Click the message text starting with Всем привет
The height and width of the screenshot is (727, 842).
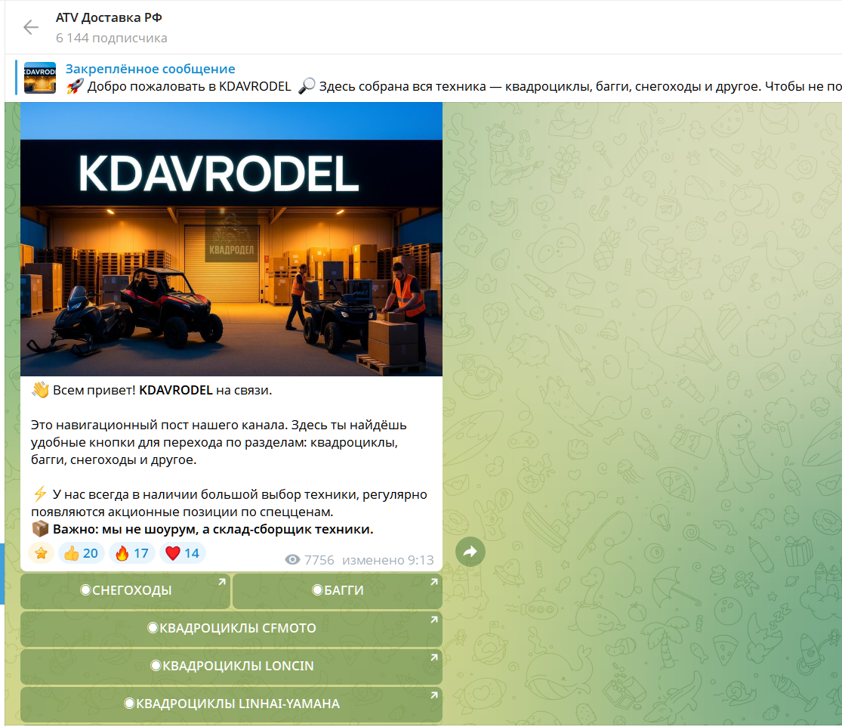click(x=162, y=391)
